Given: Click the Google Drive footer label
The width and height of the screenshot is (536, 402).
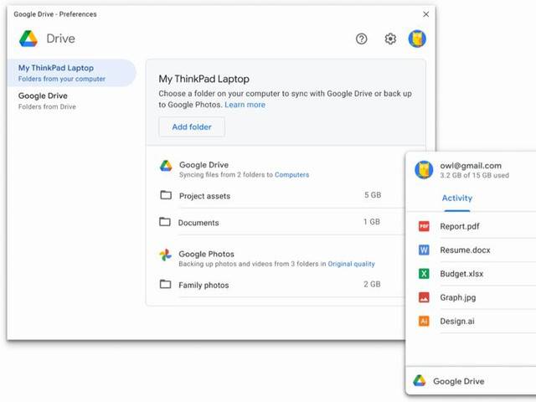Looking at the screenshot, I should pos(459,382).
